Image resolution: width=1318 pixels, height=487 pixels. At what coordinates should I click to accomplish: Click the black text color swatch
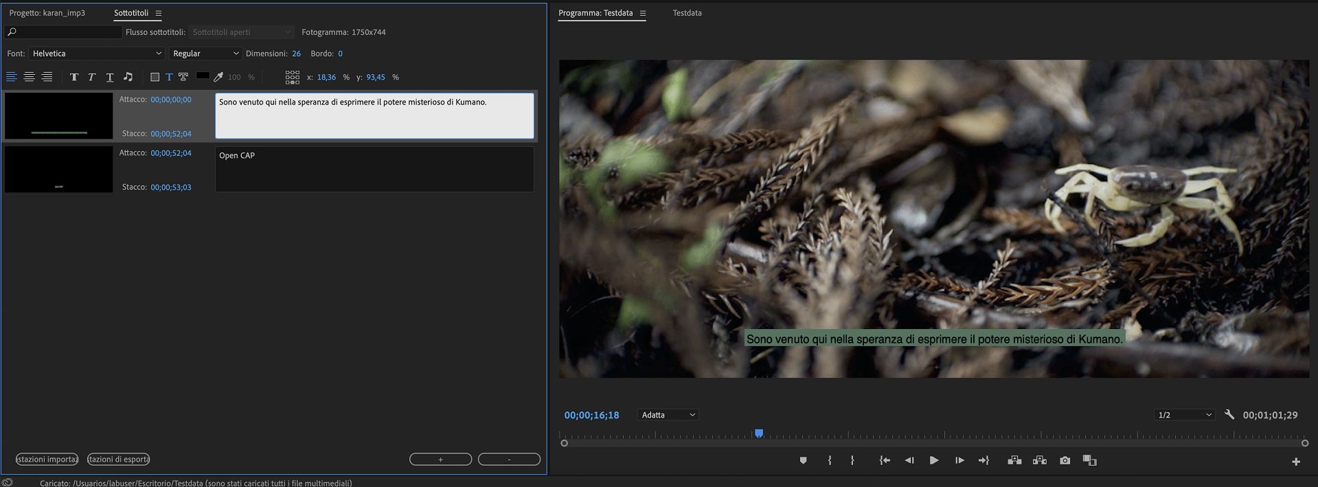pos(203,76)
